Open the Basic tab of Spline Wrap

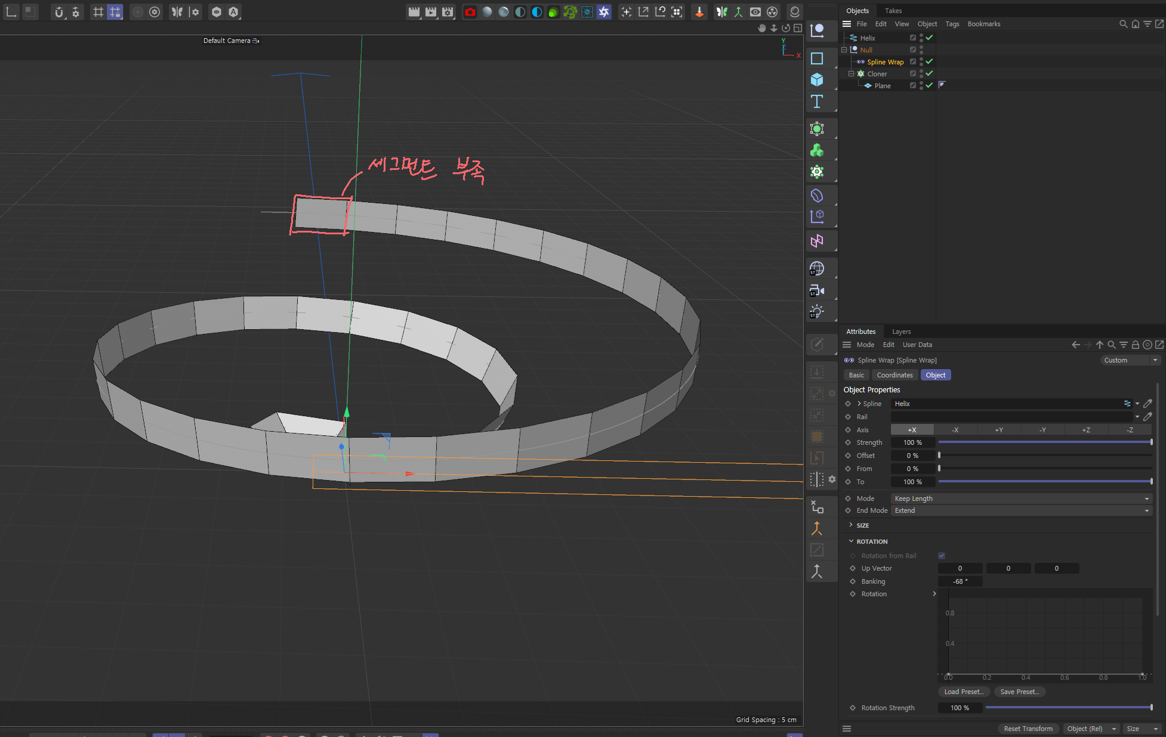[856, 375]
